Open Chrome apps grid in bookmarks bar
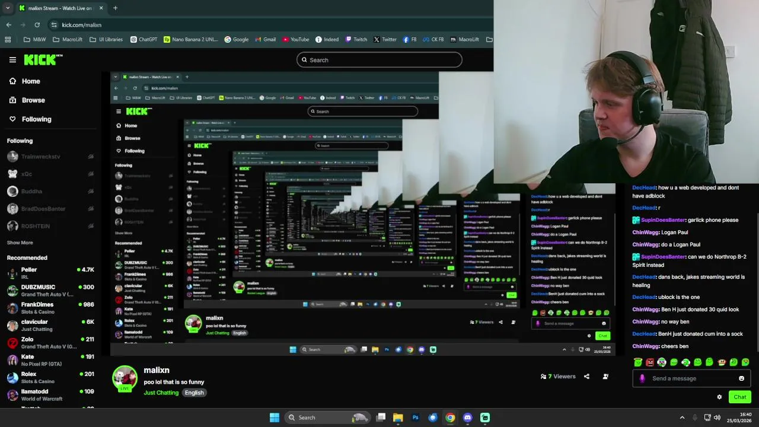 click(8, 40)
